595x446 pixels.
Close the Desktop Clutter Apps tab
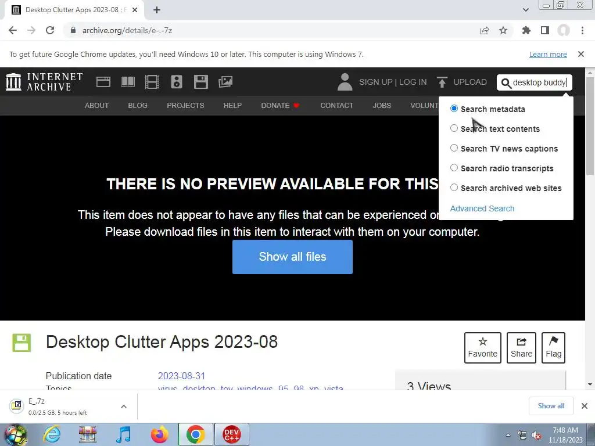tap(135, 10)
